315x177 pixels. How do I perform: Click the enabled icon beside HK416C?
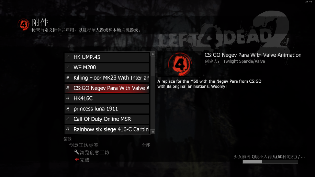[x=68, y=98]
